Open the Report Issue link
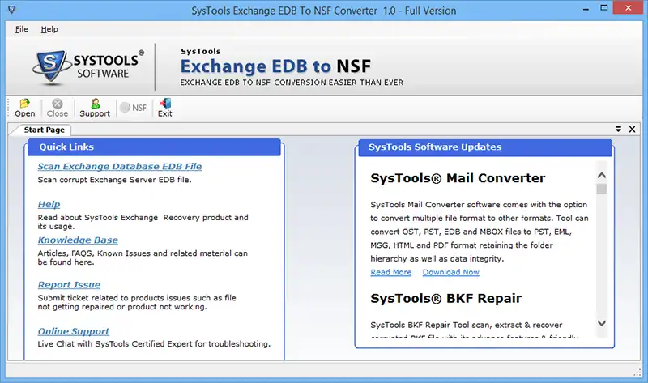 [x=69, y=285]
